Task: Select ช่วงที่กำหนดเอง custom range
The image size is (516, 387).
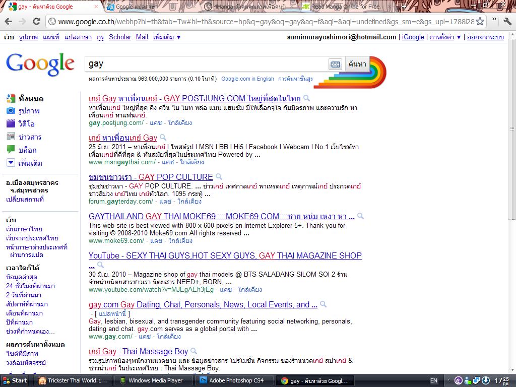Action: 30,332
